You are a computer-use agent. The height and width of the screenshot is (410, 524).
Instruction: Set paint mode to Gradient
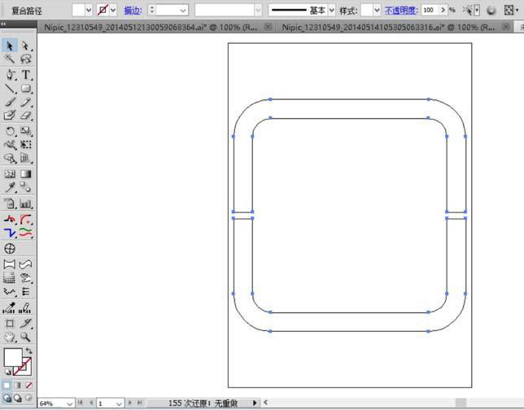(17, 386)
